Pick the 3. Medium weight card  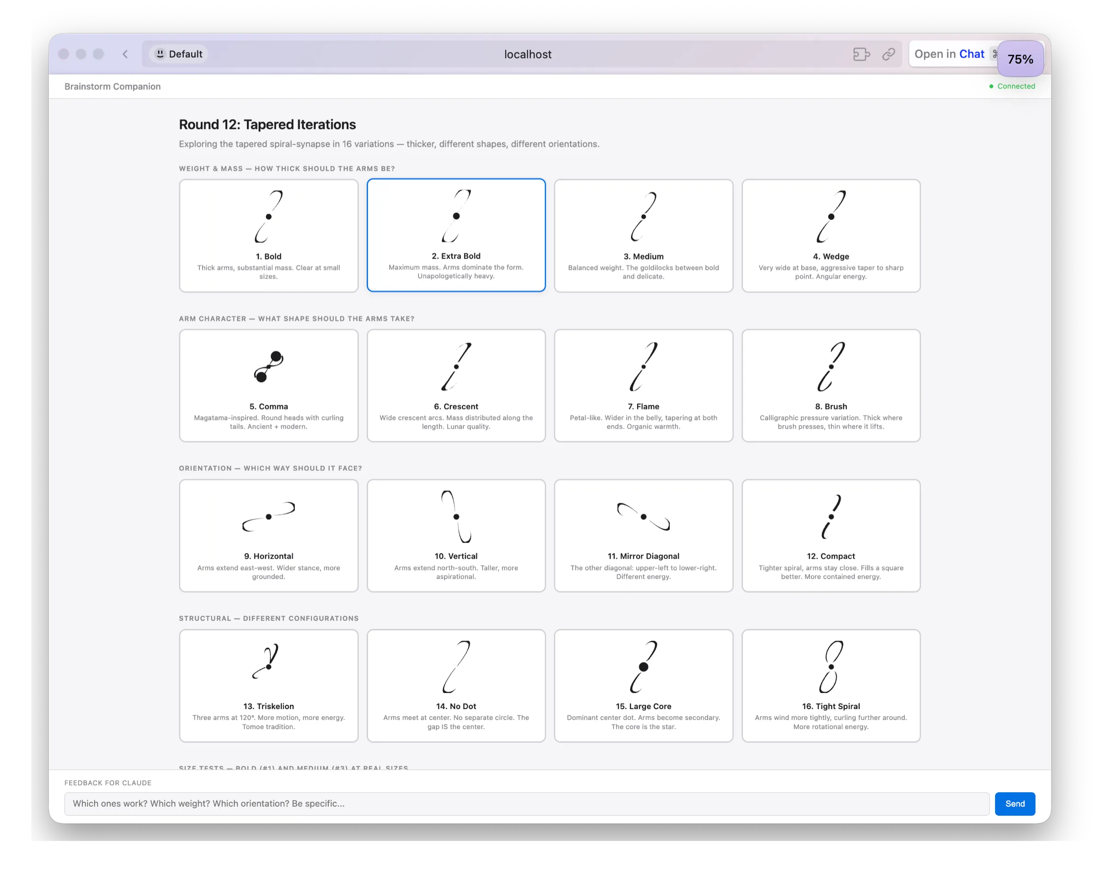pos(643,236)
